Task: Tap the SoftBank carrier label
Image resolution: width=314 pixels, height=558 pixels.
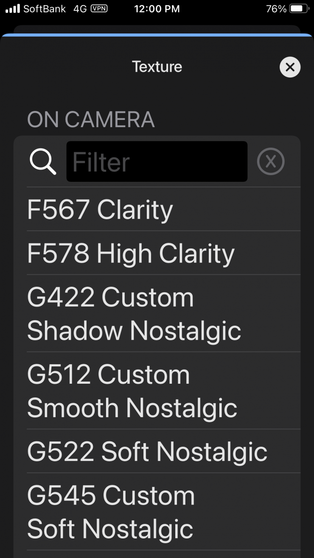Action: (x=45, y=8)
